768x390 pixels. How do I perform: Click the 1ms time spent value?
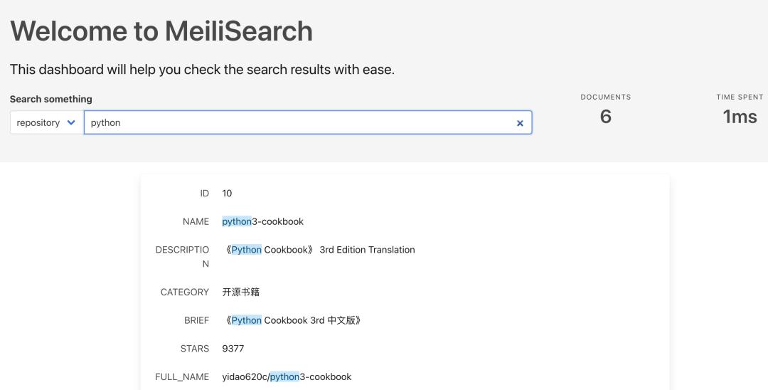740,117
